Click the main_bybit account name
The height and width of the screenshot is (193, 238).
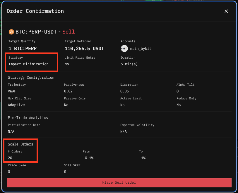tap(141, 49)
